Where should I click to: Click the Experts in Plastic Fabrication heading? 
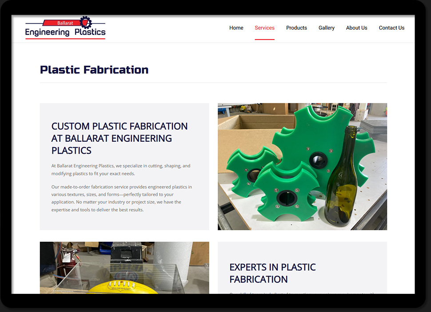click(x=272, y=273)
